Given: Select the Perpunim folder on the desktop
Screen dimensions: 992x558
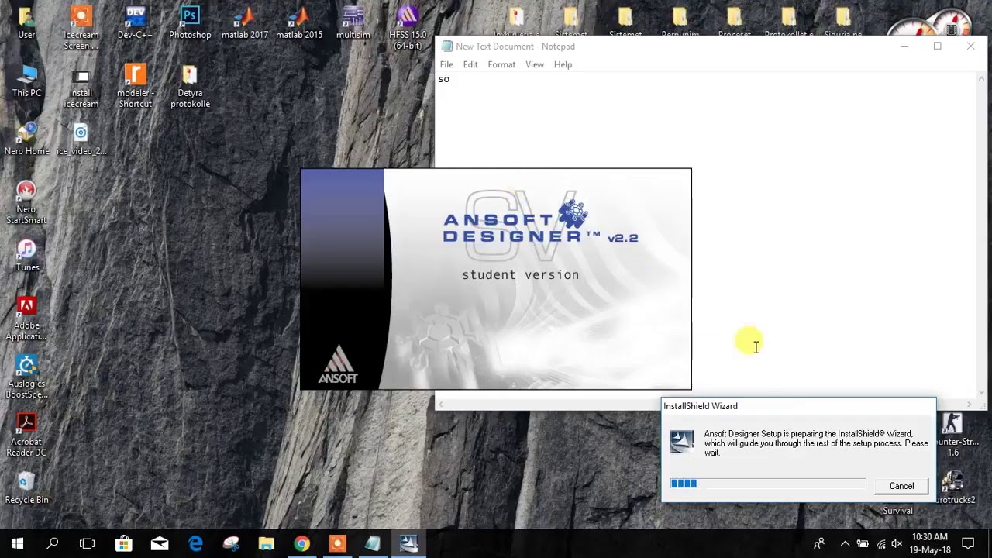Looking at the screenshot, I should 680,23.
